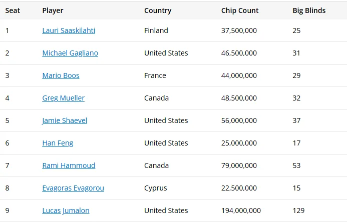Open Han Feng profile link

tap(58, 143)
